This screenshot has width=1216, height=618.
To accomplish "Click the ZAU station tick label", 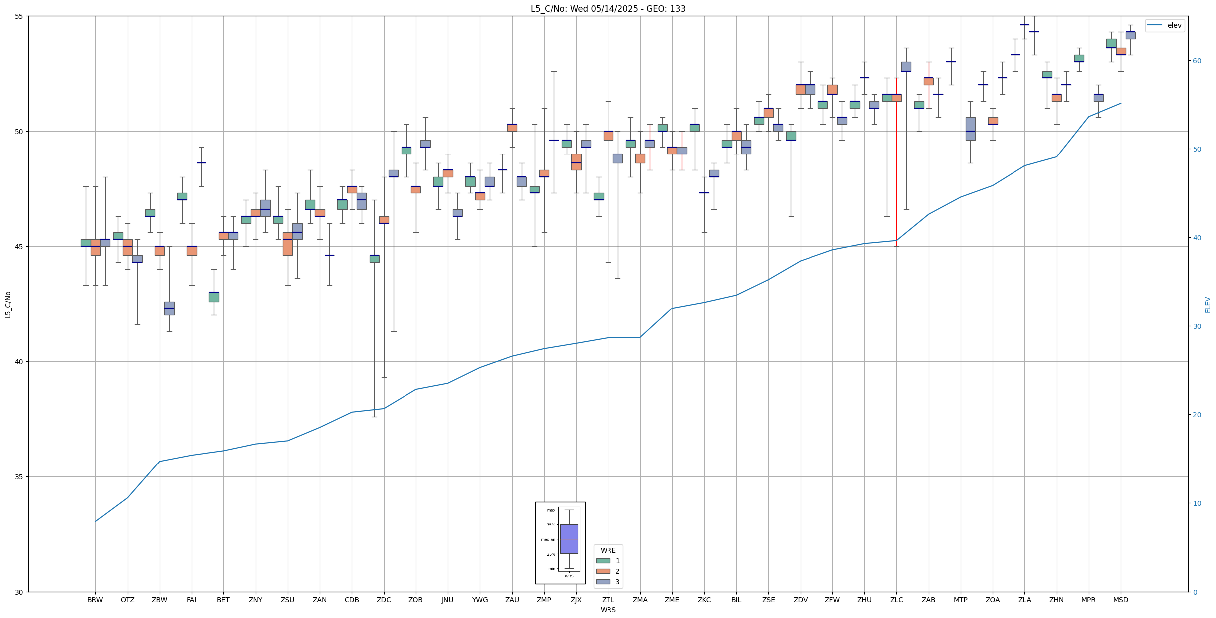I will [512, 600].
